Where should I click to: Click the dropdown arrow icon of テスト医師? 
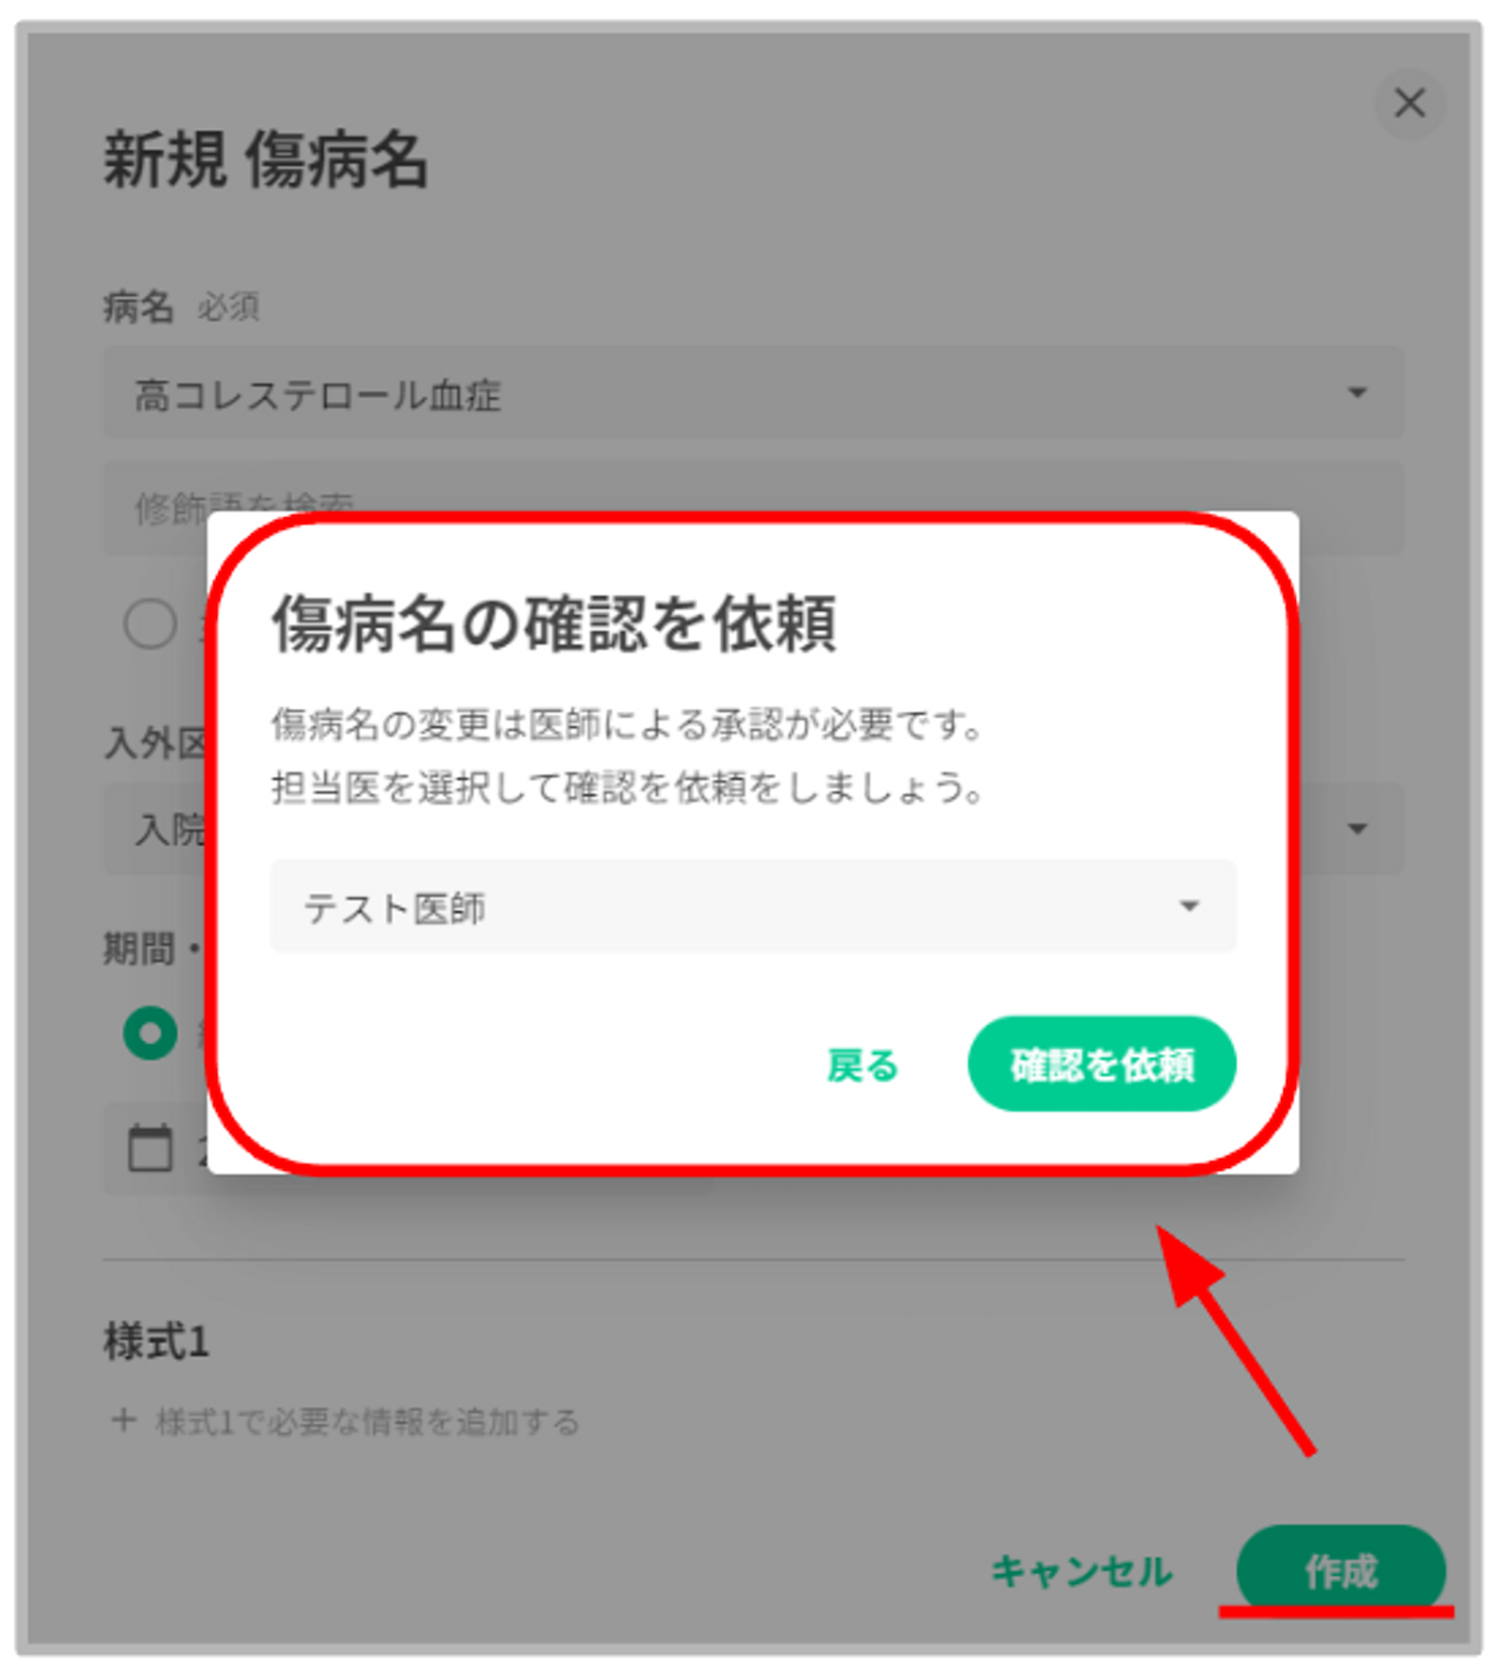point(1189,906)
